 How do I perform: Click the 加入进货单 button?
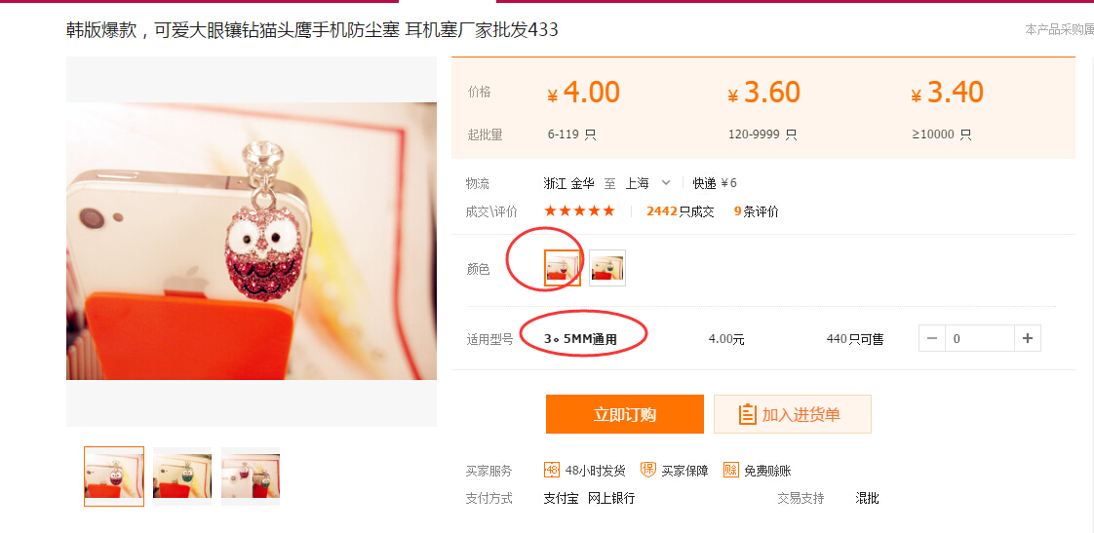click(x=793, y=414)
